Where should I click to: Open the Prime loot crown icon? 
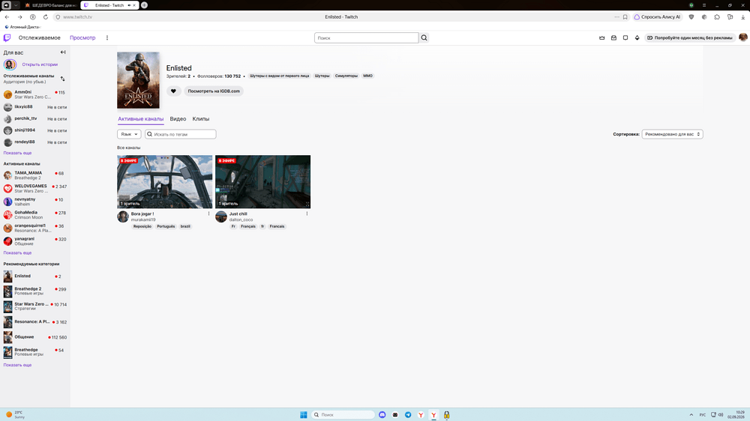pyautogui.click(x=601, y=37)
